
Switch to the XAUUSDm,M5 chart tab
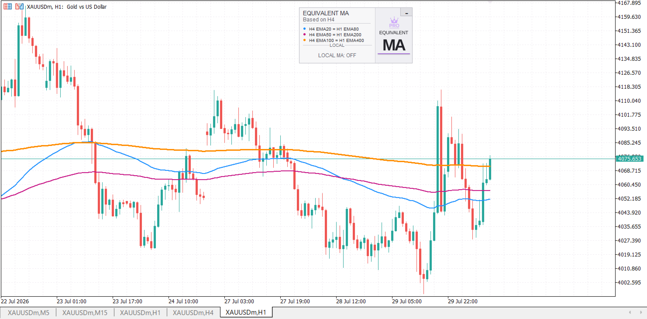click(28, 312)
